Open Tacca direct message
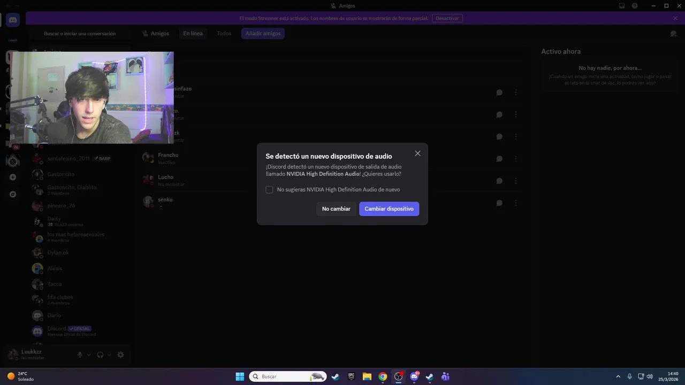Screen dimensions: 685x385 click(x=80, y=284)
